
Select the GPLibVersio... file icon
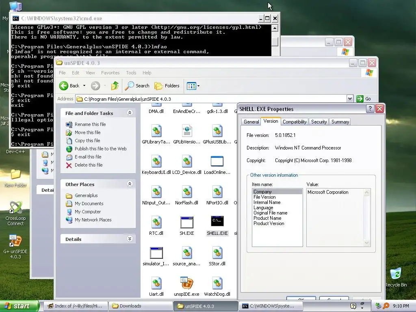click(186, 130)
